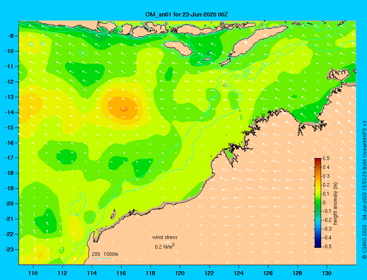Click the '200 1000m' depth contour label
367x280 pixels.
point(105,254)
